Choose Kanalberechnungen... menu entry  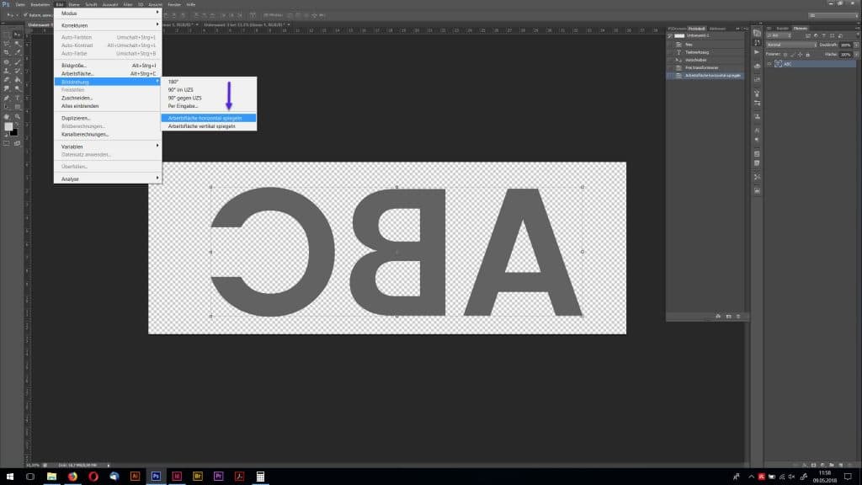point(108,135)
